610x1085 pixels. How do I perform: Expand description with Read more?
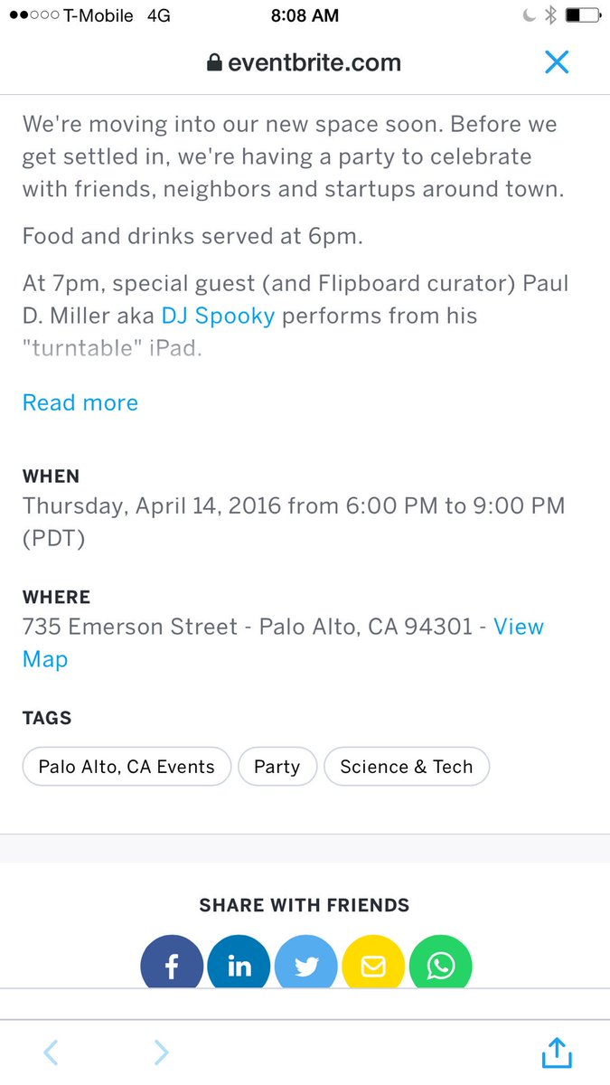[80, 402]
